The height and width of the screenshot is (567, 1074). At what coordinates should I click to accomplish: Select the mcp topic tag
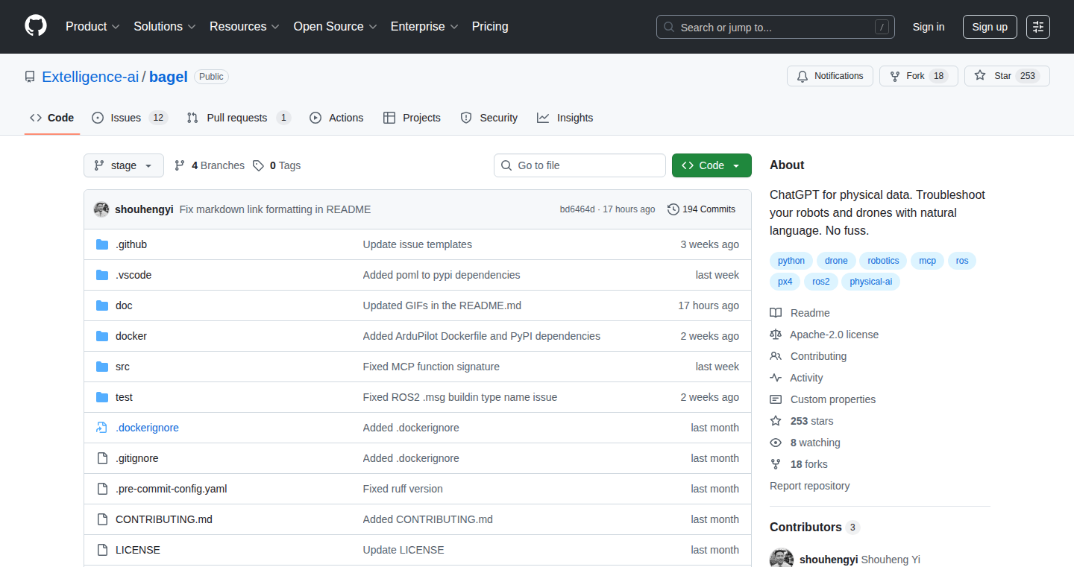[x=927, y=261]
